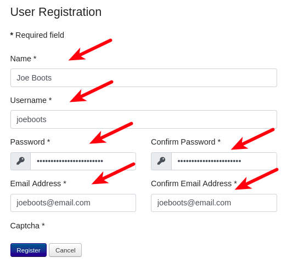
Task: Click into the Confirm Email Address input box
Action: [214, 203]
